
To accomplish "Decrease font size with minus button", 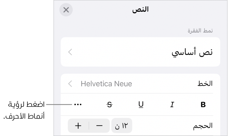I will point(99,125).
